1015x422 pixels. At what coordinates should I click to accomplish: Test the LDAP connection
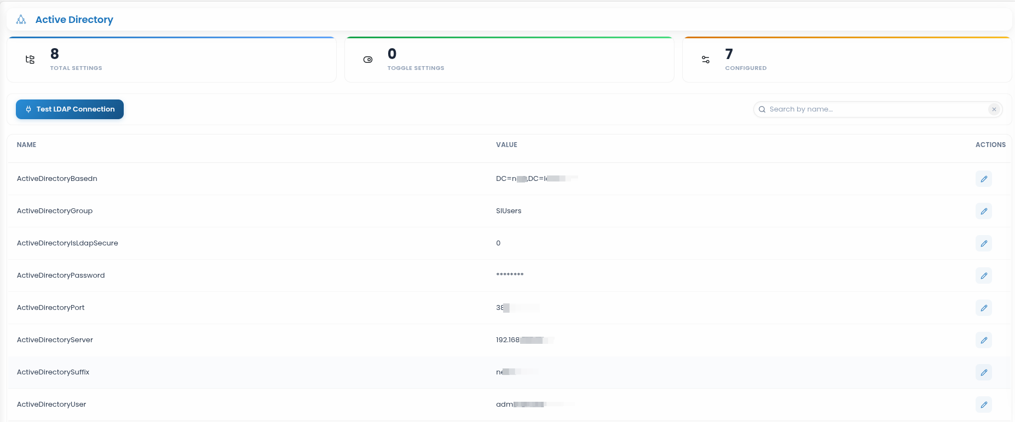pyautogui.click(x=70, y=109)
